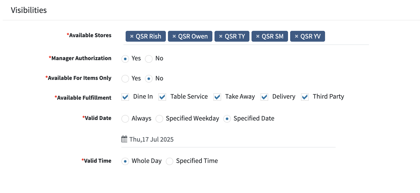This screenshot has width=420, height=193.
Task: Open the calendar icon date picker
Action: (x=124, y=139)
